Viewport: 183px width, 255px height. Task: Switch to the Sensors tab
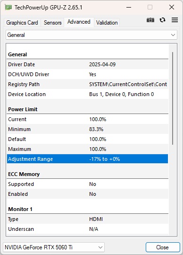click(x=52, y=23)
